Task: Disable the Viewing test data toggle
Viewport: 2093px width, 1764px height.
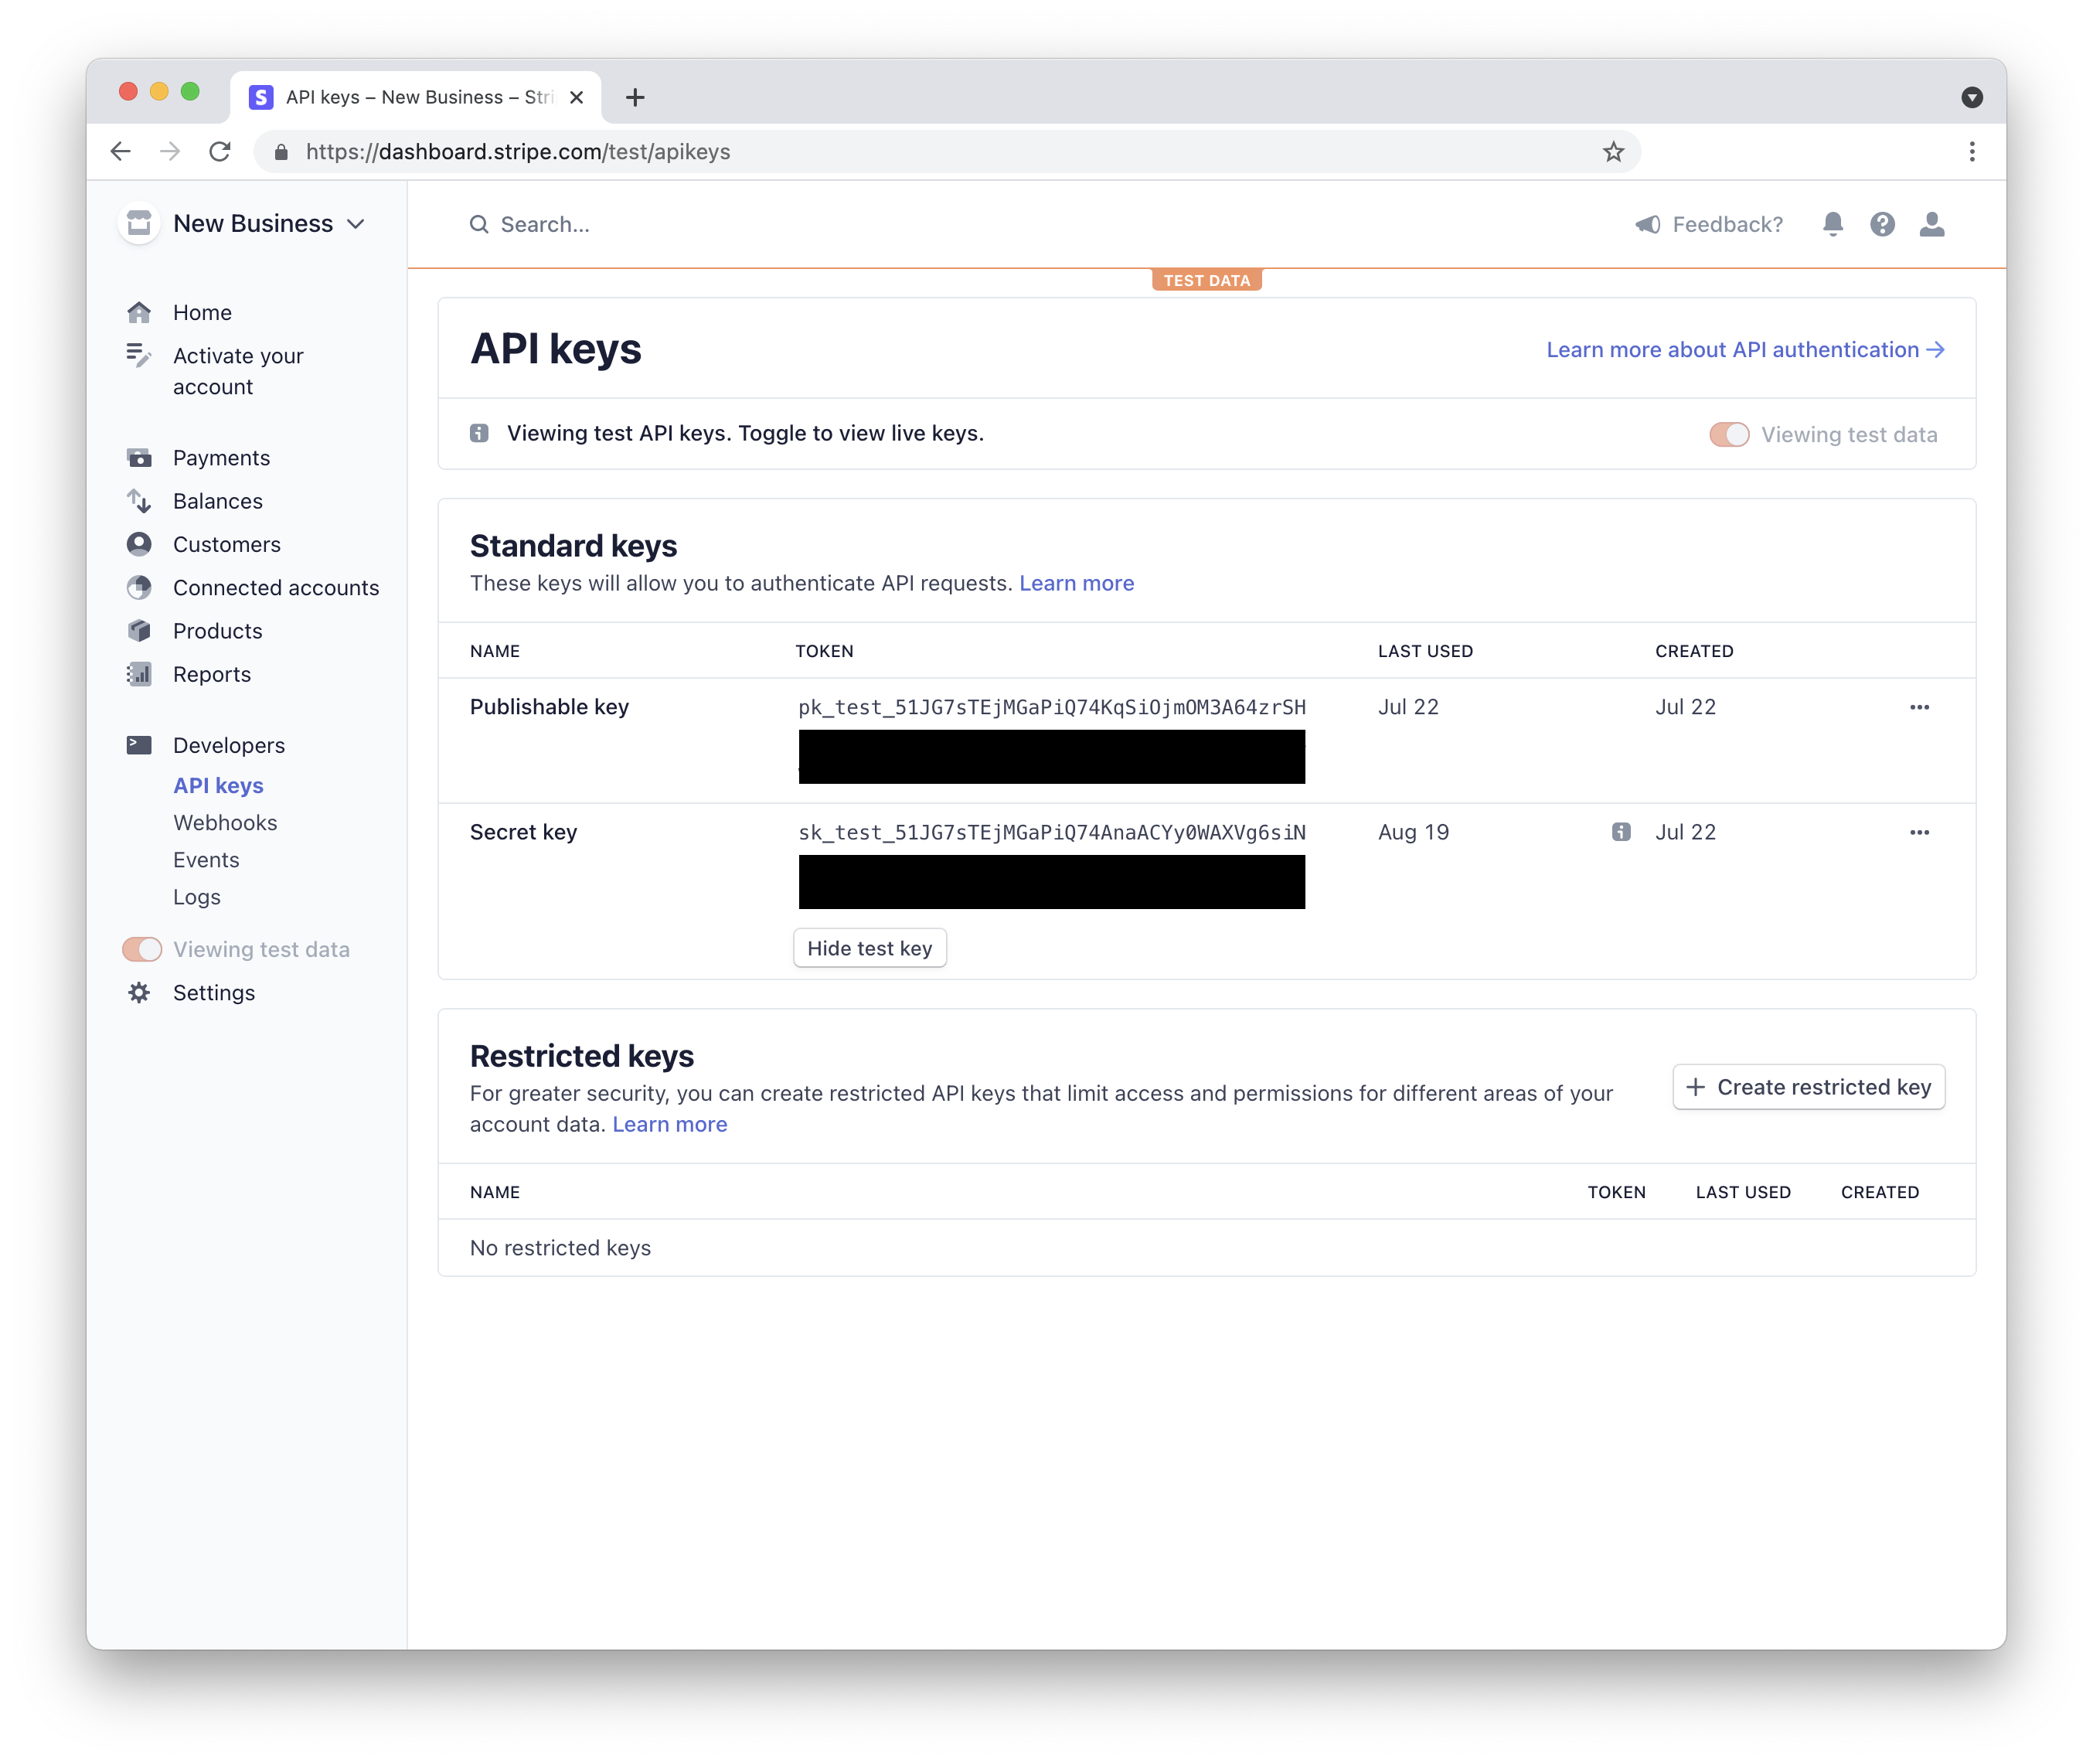Action: click(1727, 434)
